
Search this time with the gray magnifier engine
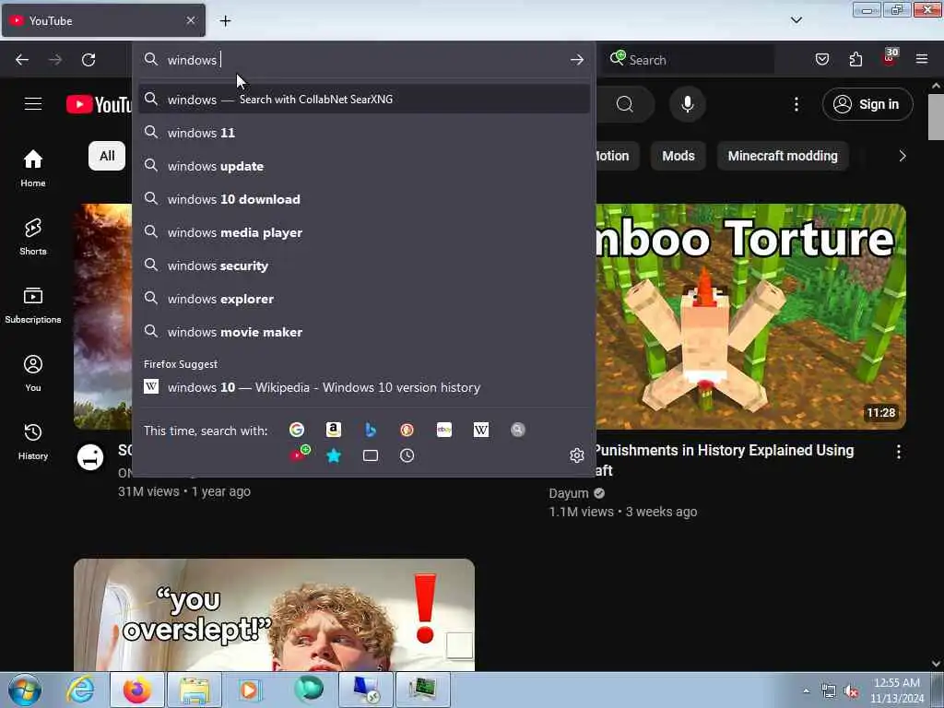[x=518, y=430]
